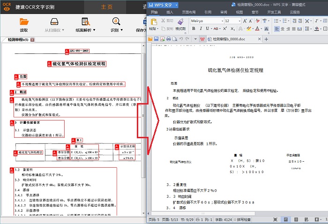The height and width of the screenshot is (224, 328).
Task: Toggle Superscript X² formatting
Action: pyautogui.click(x=225, y=29)
